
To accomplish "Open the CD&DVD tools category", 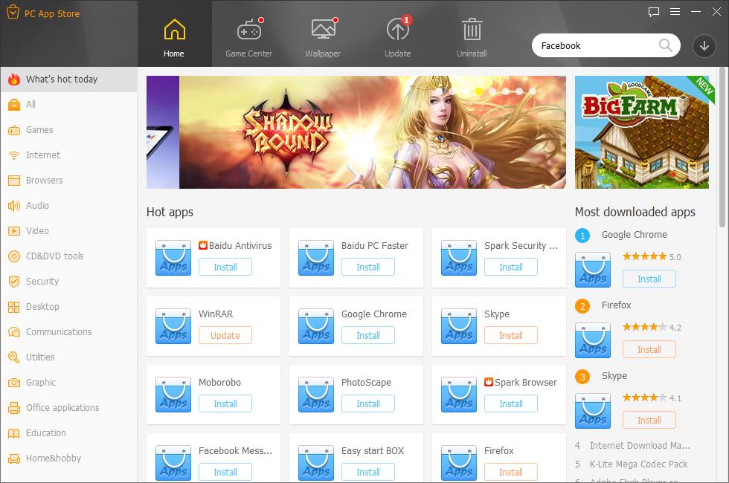I will click(54, 256).
